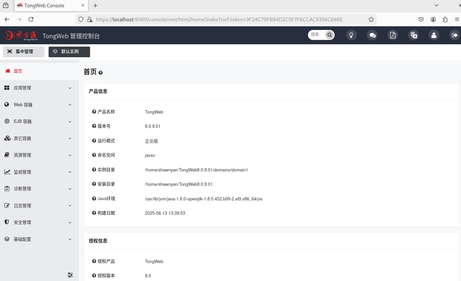This screenshot has height=281, width=461.
Task: Click the browser address bar URL
Action: coord(219,20)
